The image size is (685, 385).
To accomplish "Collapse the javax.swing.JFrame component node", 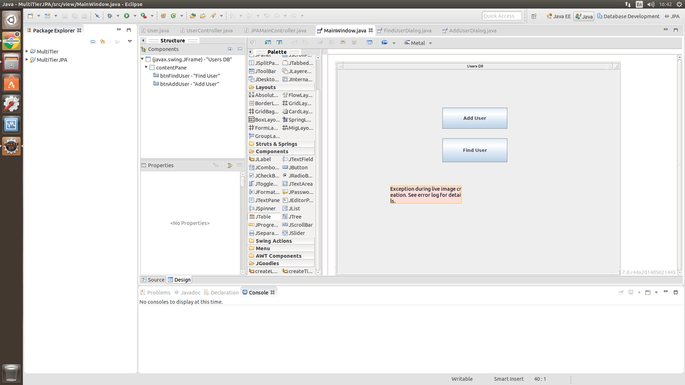I will tap(142, 59).
